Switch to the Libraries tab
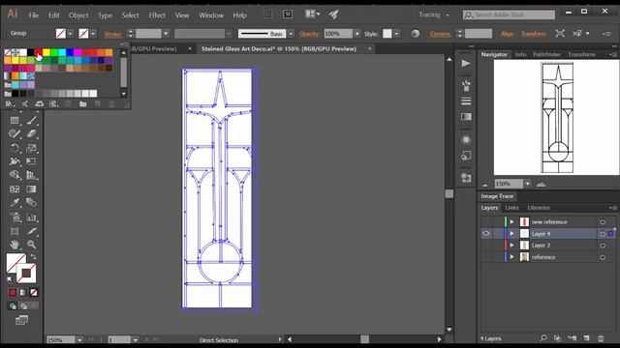Viewport: 620px width, 348px height. pyautogui.click(x=539, y=208)
